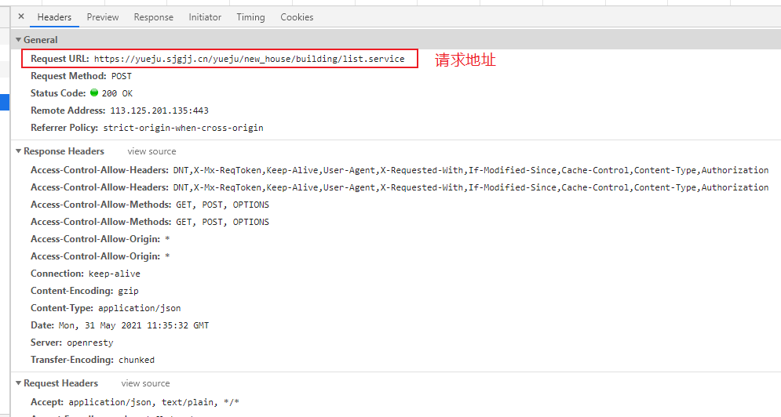Open the Cookies tab
The height and width of the screenshot is (417, 781).
[297, 17]
